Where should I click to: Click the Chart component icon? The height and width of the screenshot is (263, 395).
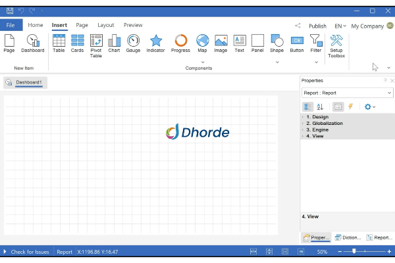click(115, 43)
